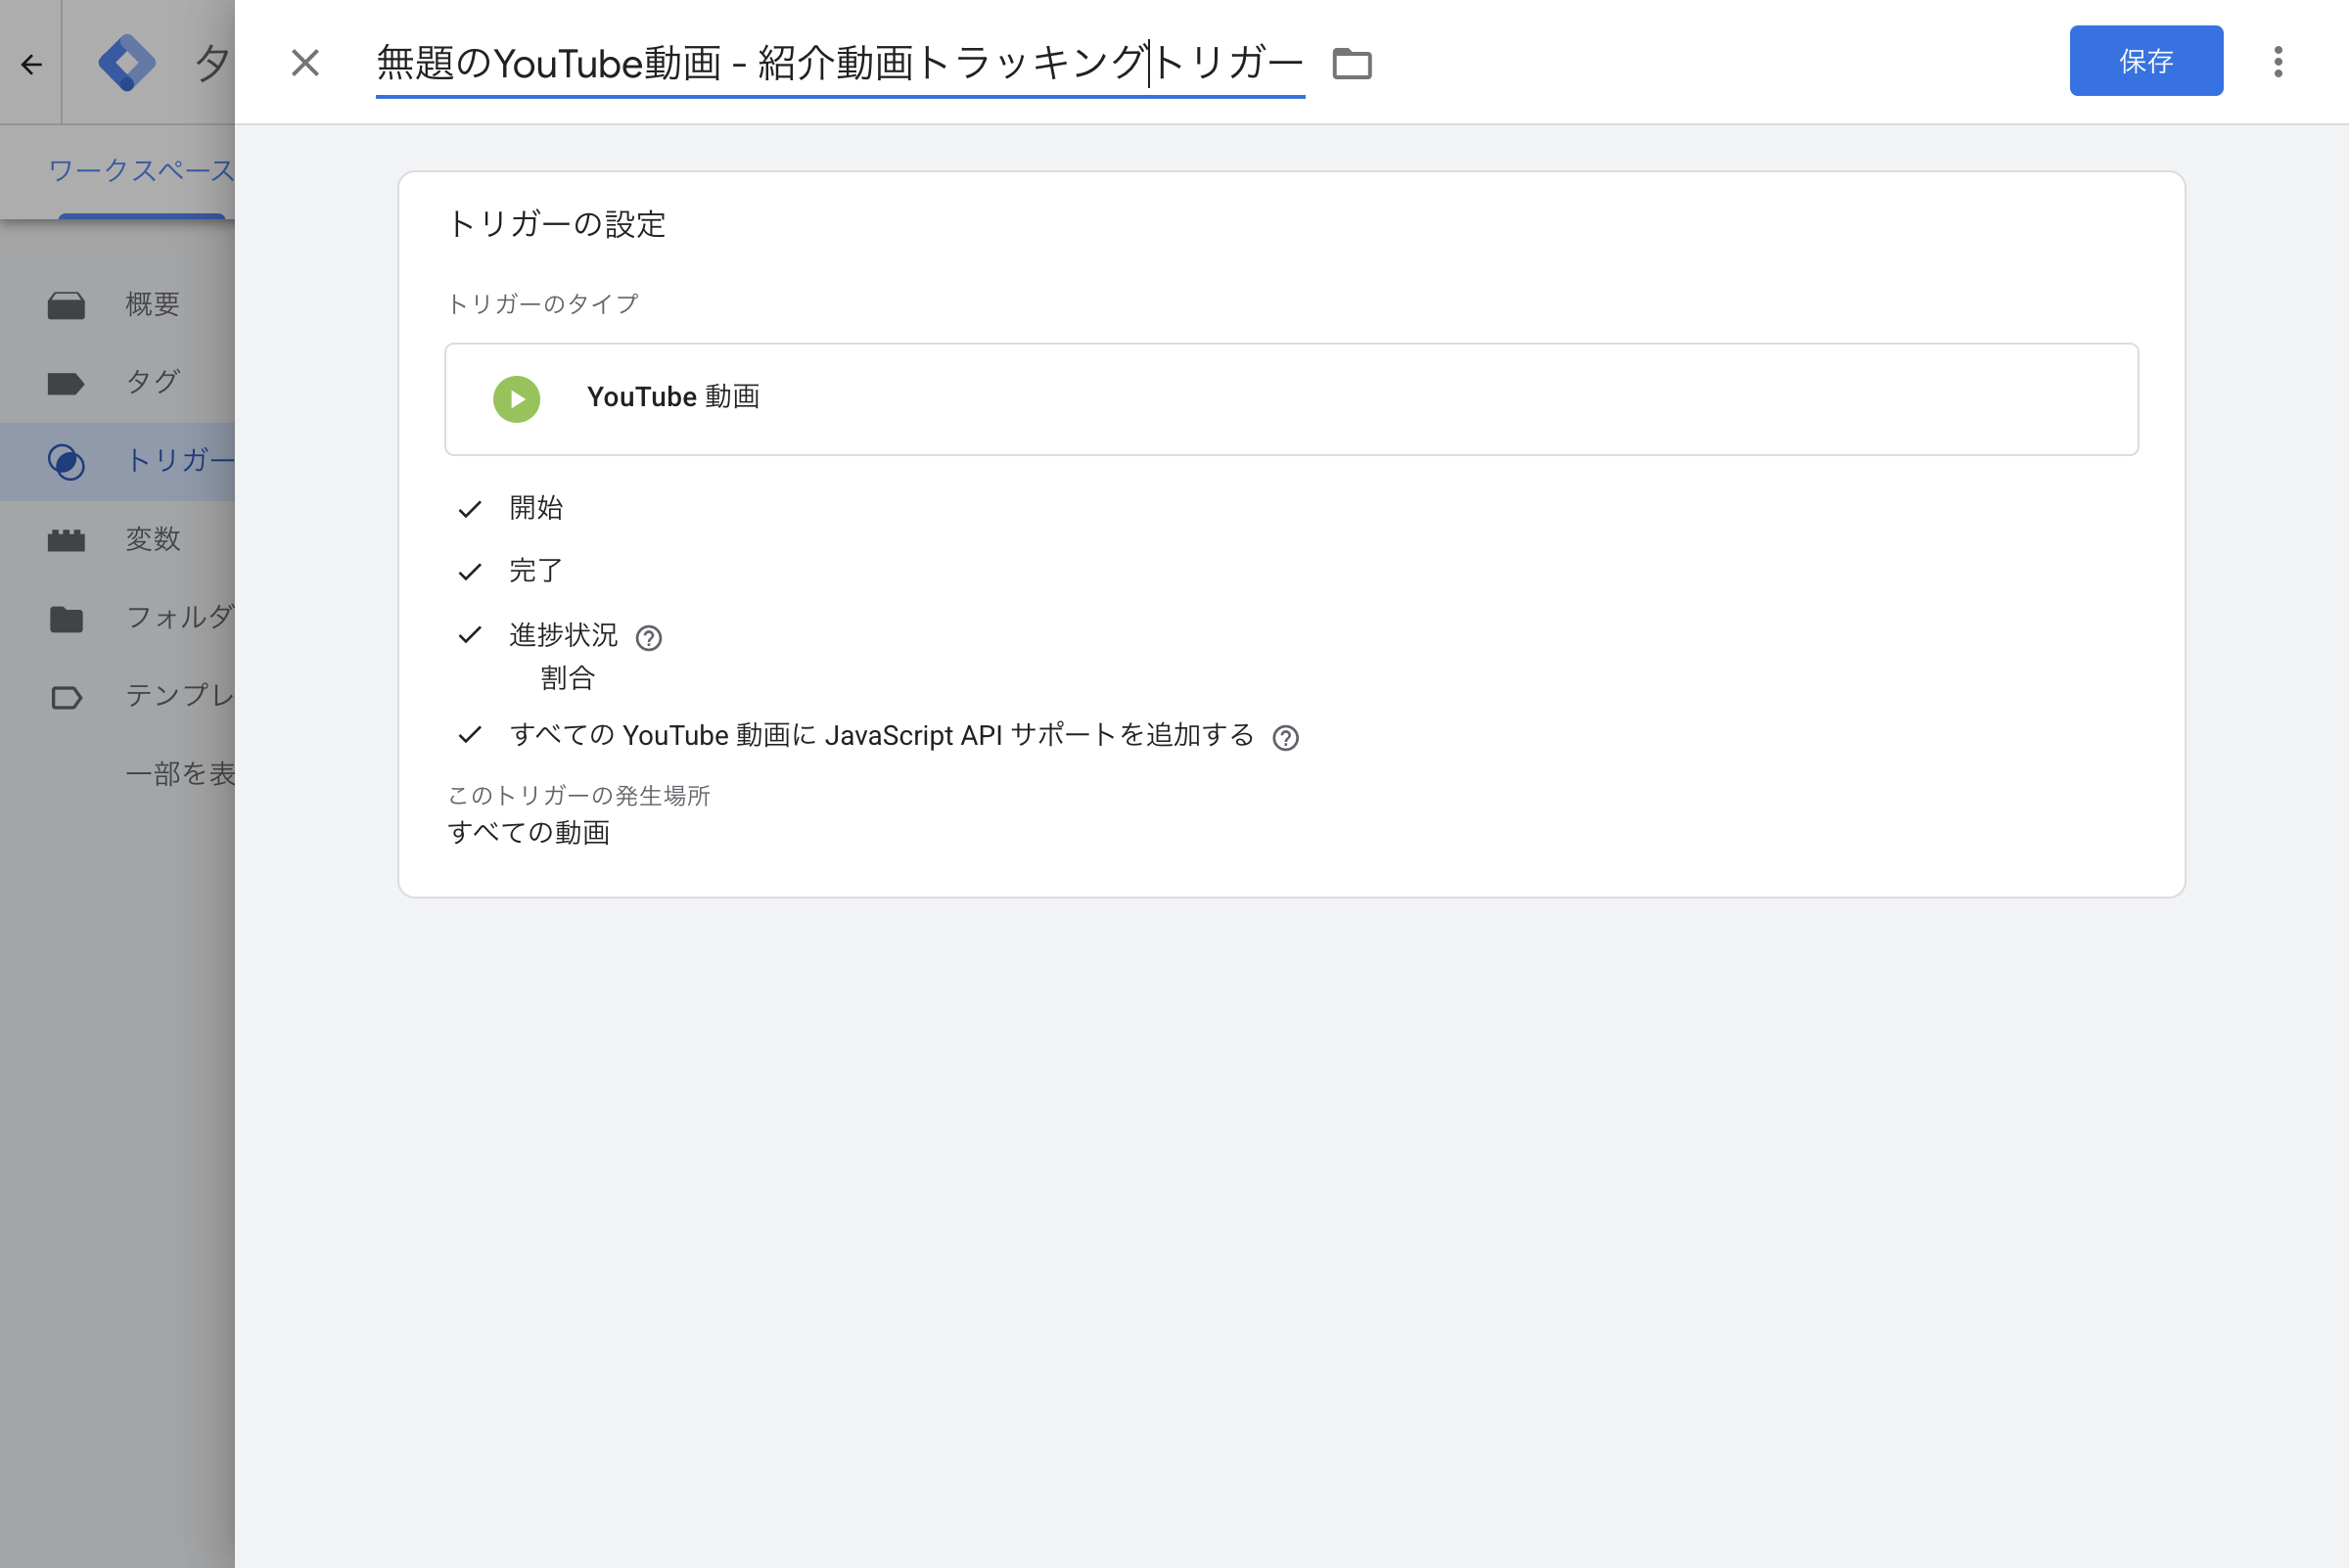Click the トリガー trigger icon

pos(66,461)
